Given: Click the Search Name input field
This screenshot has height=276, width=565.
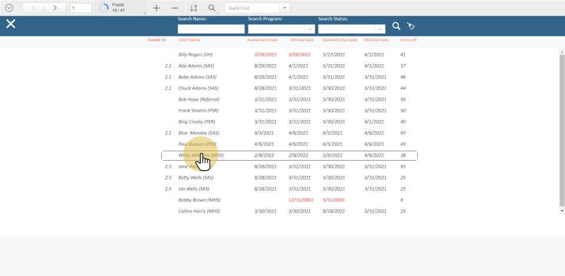Looking at the screenshot, I should click(211, 29).
